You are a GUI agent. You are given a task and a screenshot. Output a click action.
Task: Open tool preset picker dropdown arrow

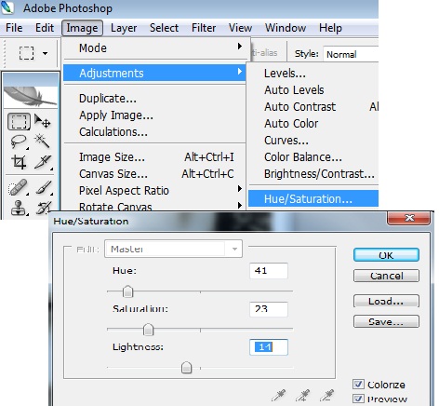point(46,53)
